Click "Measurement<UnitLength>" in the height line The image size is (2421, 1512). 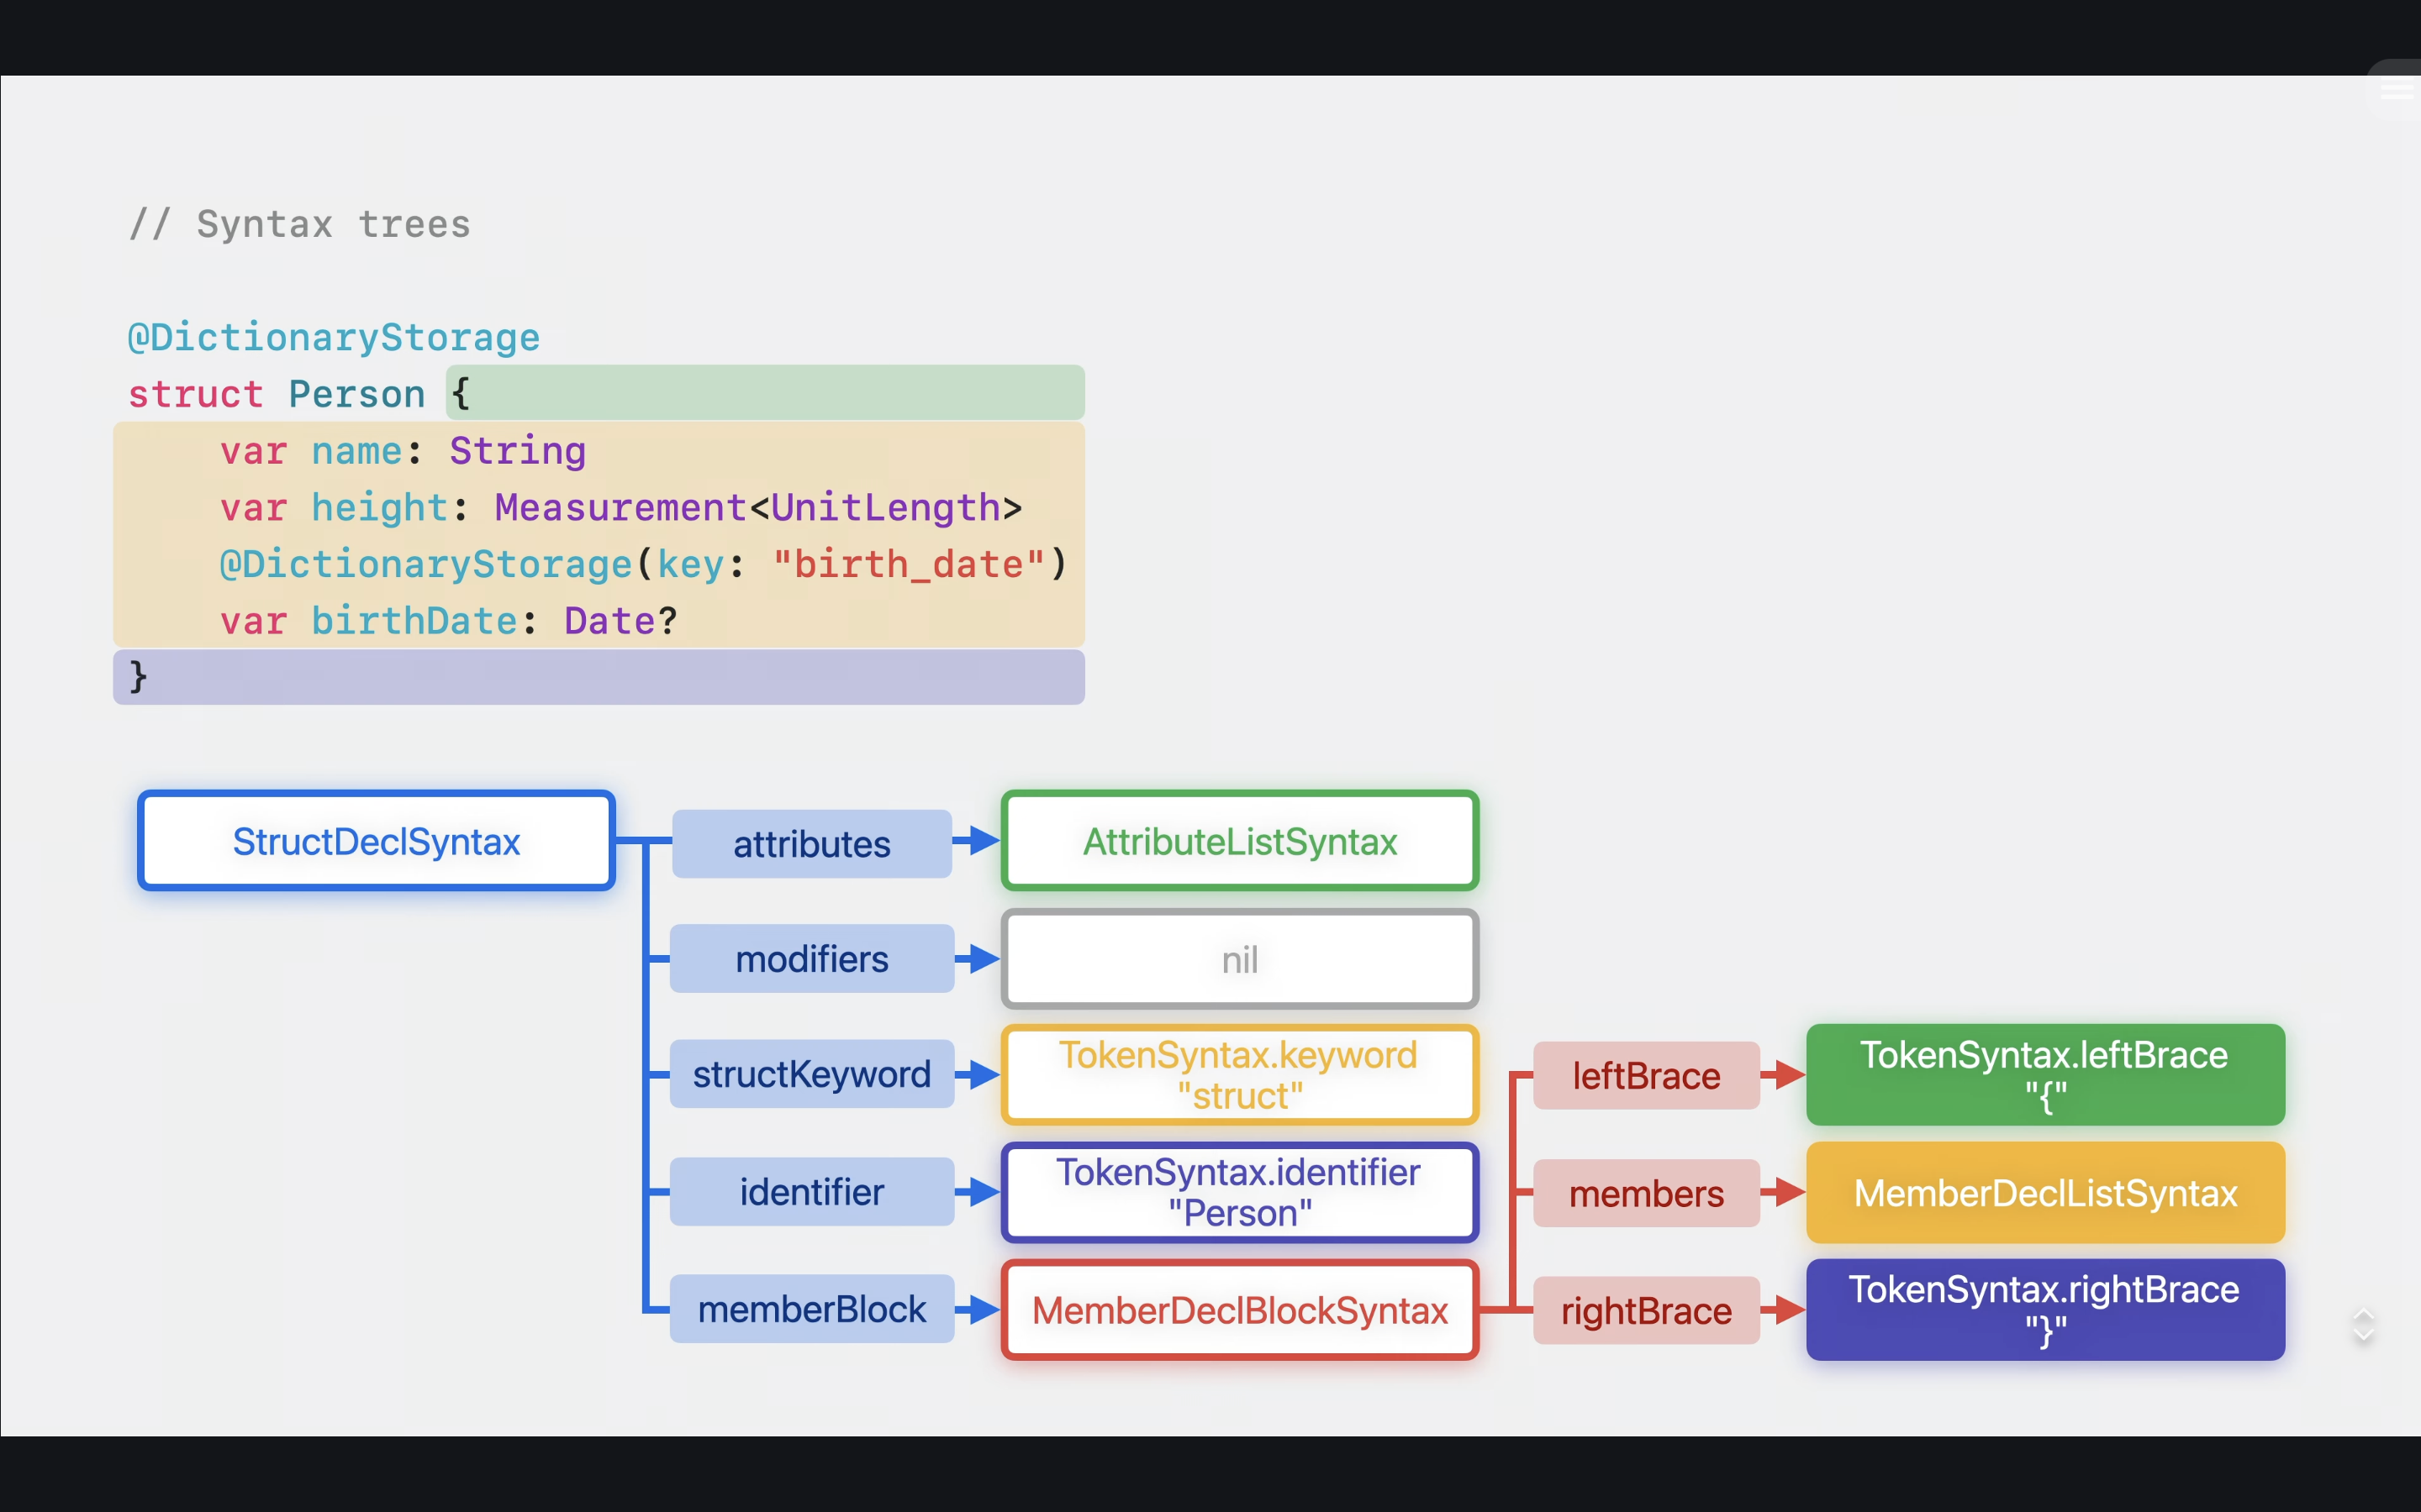tap(758, 508)
